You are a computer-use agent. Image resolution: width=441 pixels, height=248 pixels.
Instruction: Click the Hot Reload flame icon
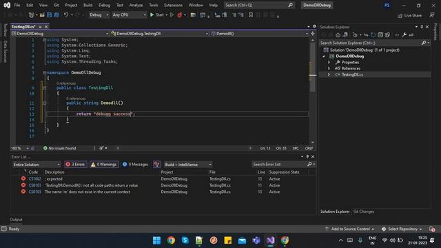(x=179, y=15)
